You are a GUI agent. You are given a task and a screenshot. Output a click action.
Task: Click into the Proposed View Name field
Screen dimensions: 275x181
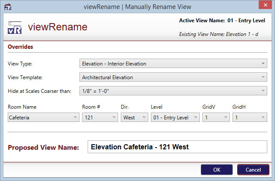(x=177, y=147)
